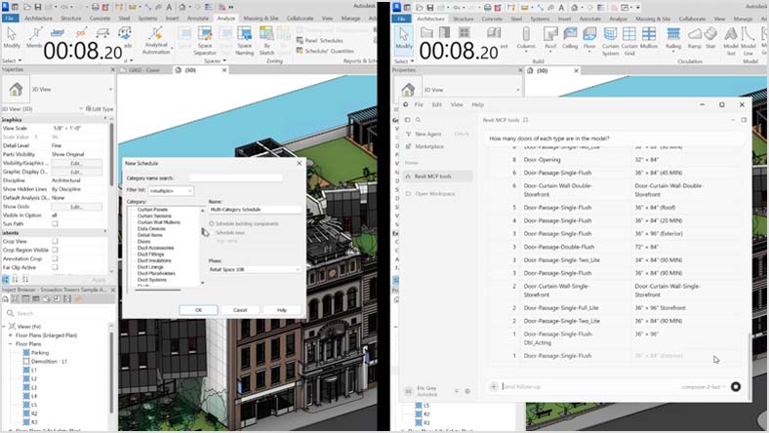Click Save icon in left quick access toolbar
This screenshot has width=769, height=433.
38,8
